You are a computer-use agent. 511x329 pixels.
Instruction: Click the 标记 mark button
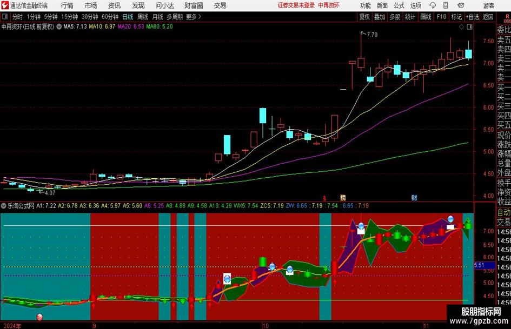click(x=456, y=17)
